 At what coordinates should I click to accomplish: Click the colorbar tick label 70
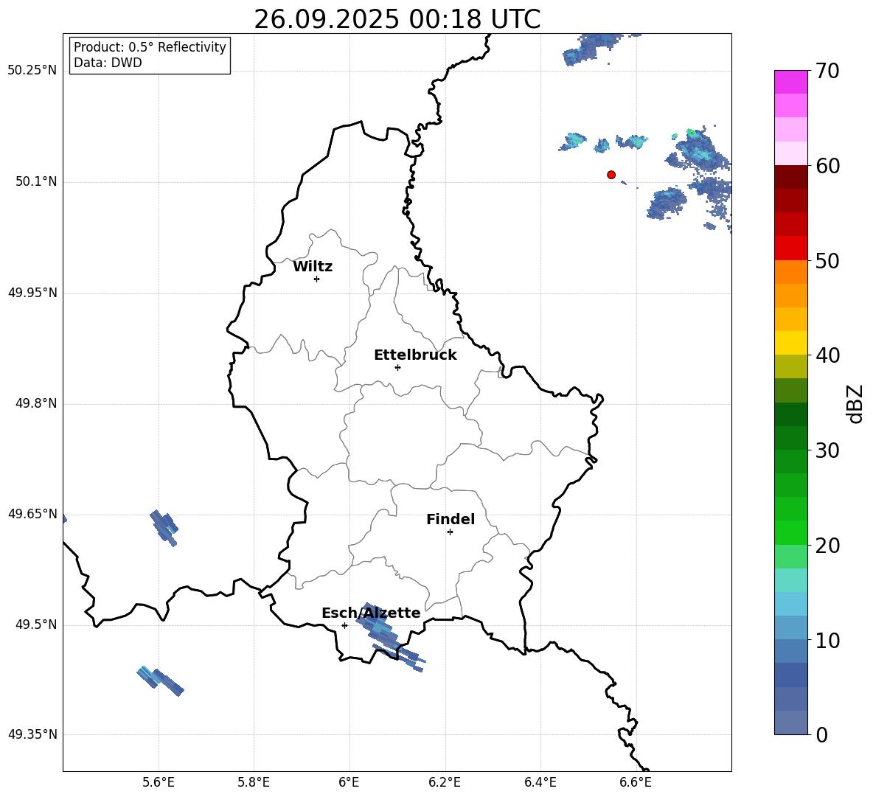pos(827,72)
